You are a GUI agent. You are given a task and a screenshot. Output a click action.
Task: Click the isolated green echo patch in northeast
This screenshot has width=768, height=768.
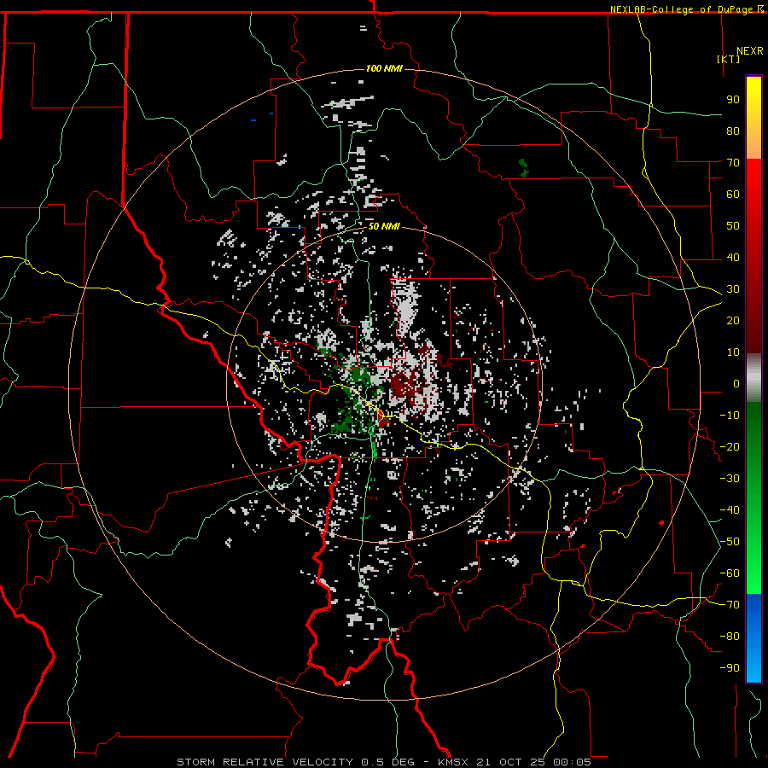[x=524, y=167]
